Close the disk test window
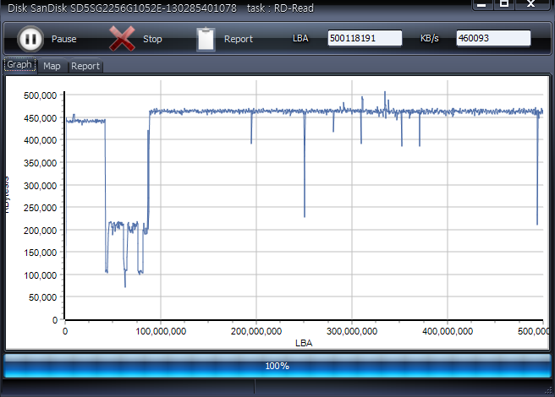Screen dimensions: 555x397 [530, 4]
